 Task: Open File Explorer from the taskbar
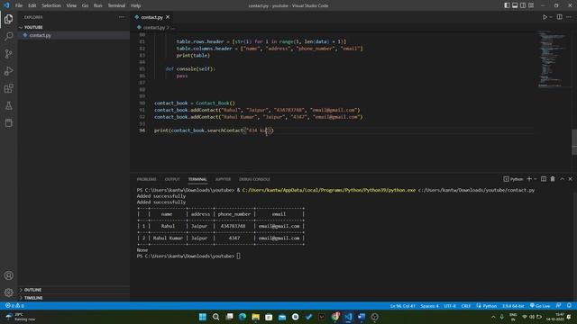pos(255,317)
